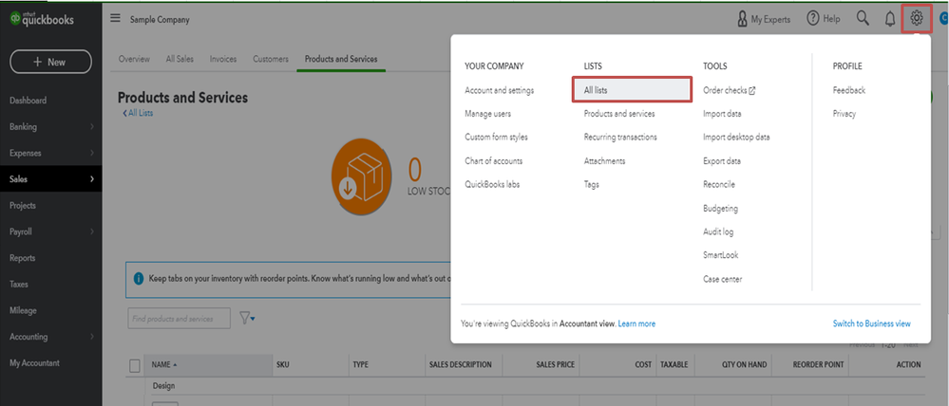The image size is (949, 406).
Task: Click Switch to Business view
Action: click(871, 323)
